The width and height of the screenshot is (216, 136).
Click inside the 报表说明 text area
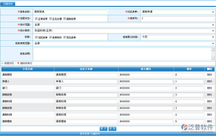[x=122, y=54]
